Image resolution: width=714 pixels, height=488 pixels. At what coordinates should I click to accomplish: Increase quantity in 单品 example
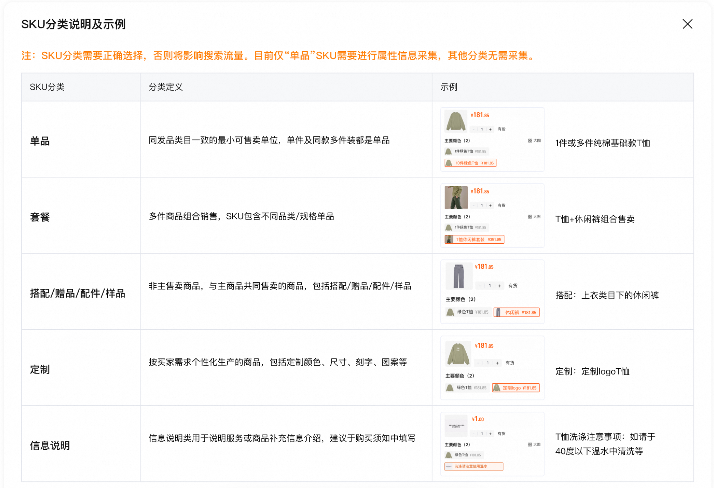tap(490, 129)
